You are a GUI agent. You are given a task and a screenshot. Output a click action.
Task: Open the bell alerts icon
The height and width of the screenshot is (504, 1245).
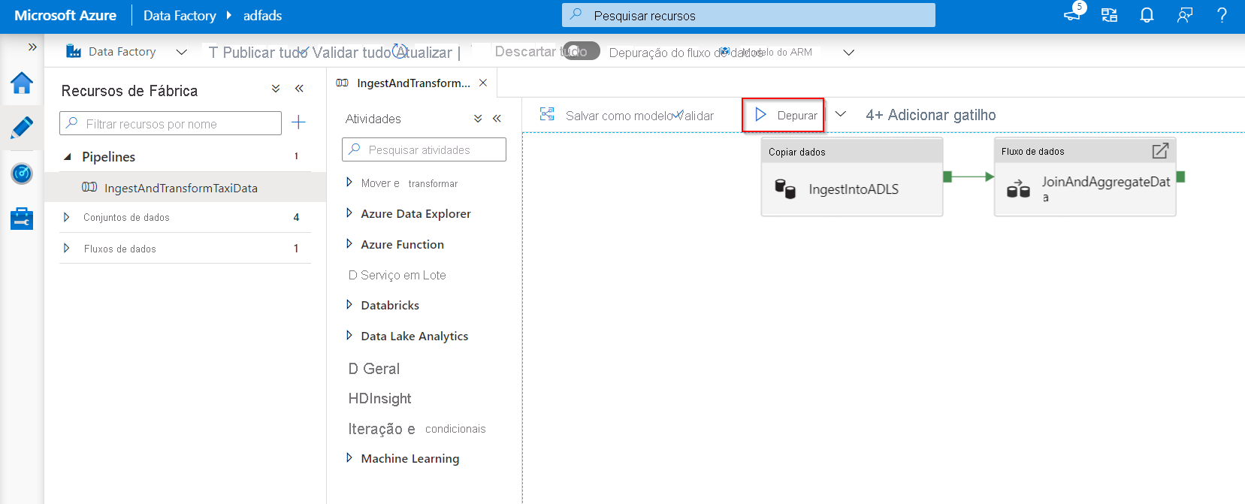point(1147,15)
